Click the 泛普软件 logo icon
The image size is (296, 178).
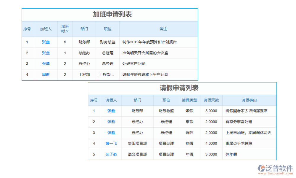[x=261, y=167]
